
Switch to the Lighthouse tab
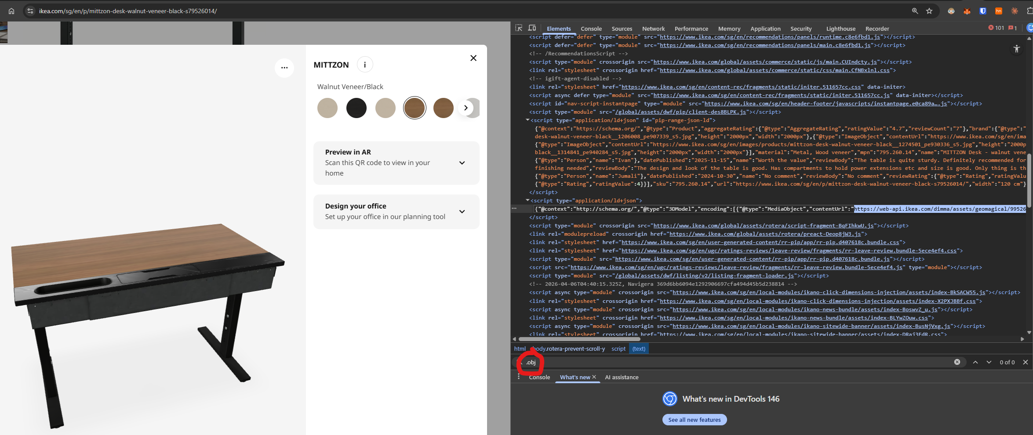coord(841,29)
